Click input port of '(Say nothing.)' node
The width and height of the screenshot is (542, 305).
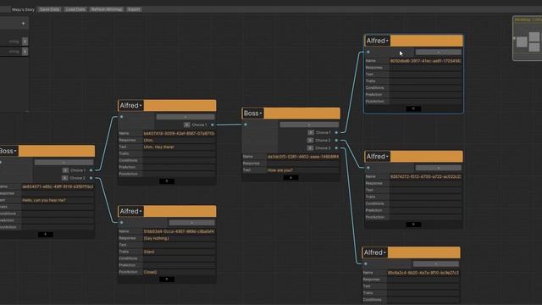(121, 223)
